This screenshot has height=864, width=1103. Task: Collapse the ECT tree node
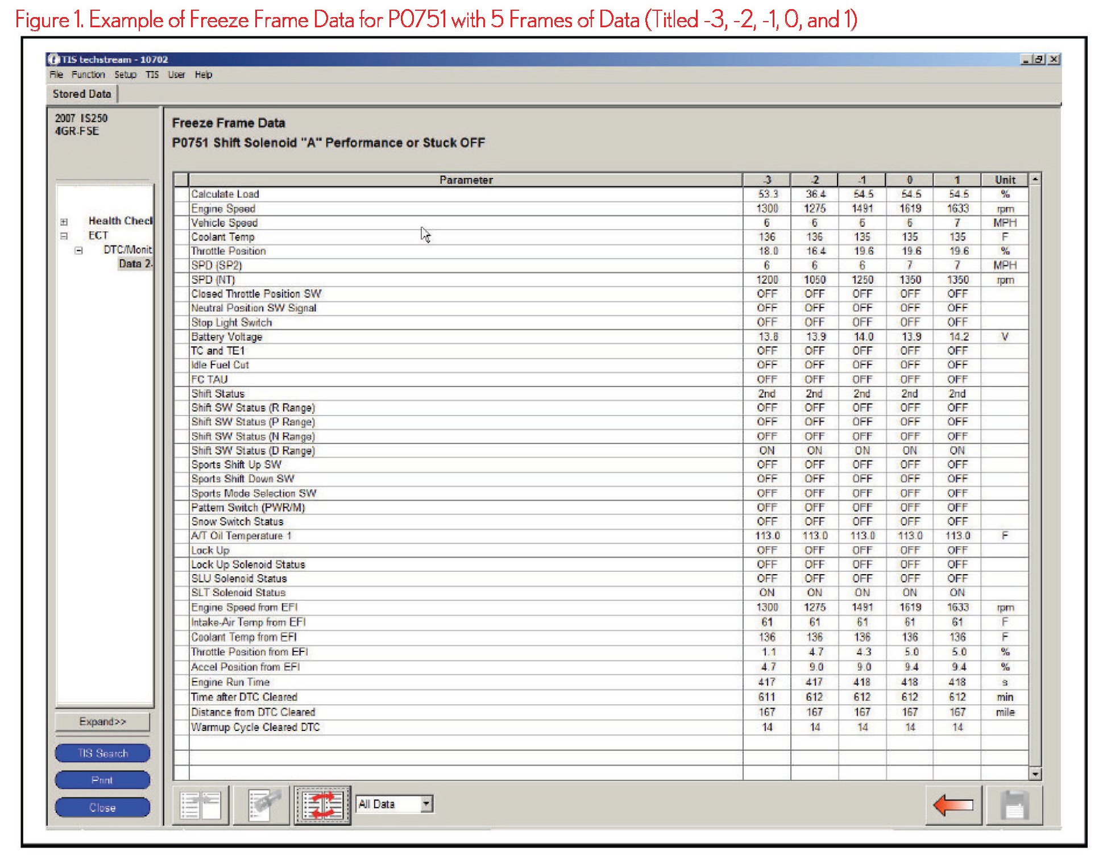[x=64, y=236]
